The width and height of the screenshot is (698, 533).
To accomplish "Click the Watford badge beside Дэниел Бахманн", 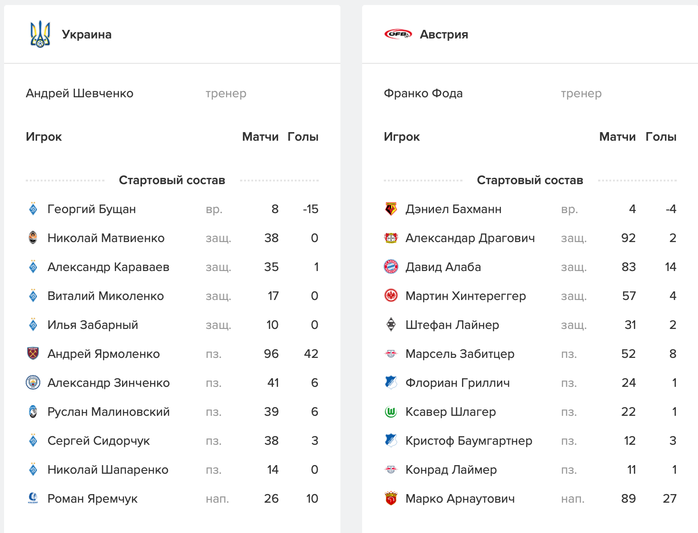I will click(391, 209).
